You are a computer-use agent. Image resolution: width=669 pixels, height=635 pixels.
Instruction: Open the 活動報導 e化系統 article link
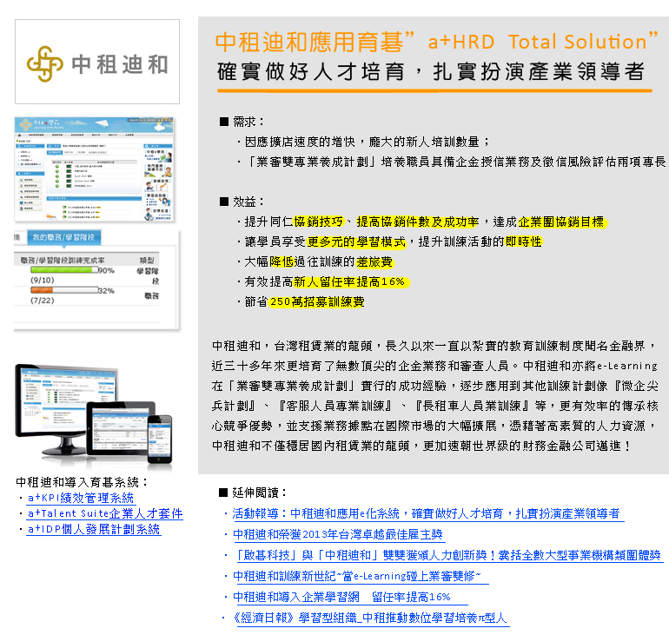tap(426, 513)
